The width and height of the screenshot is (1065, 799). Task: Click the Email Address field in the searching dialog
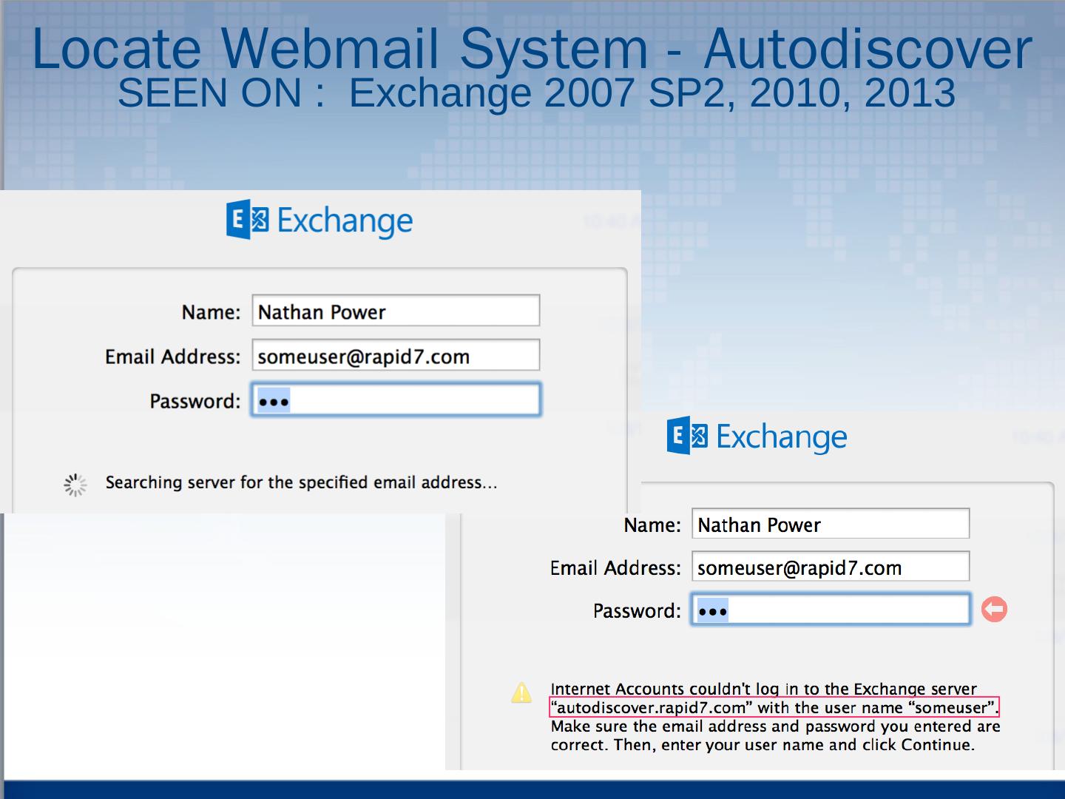396,355
